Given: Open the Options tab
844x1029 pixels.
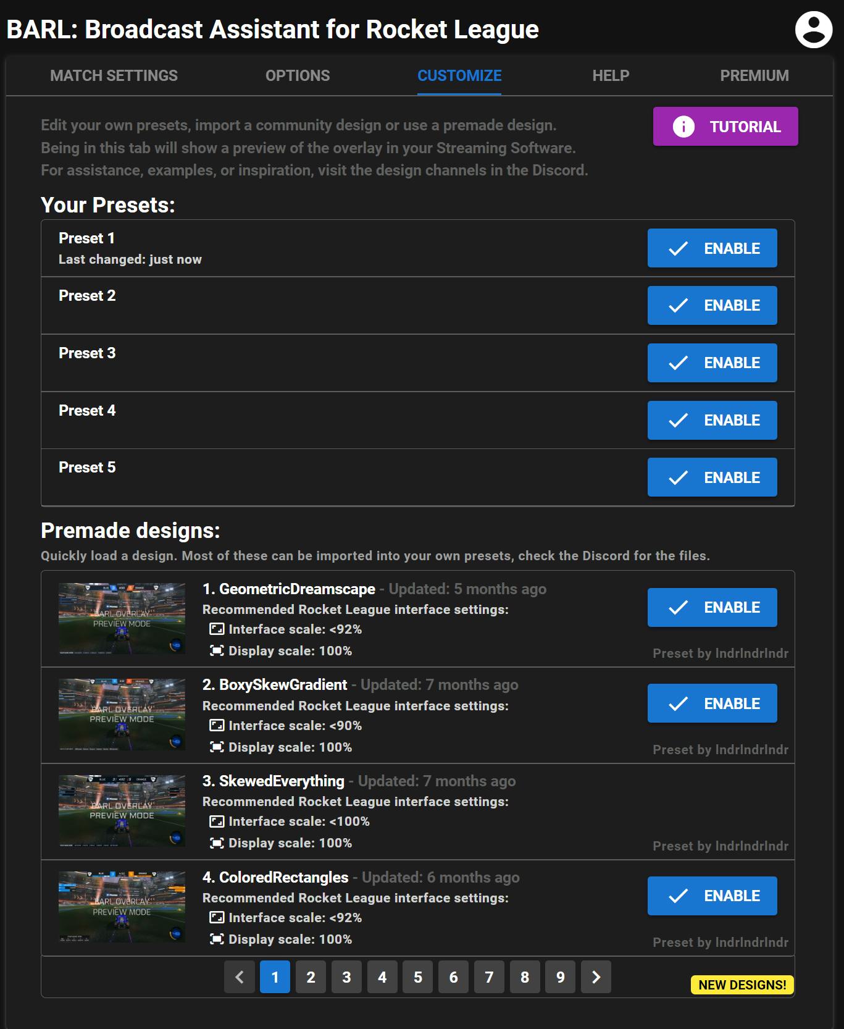Looking at the screenshot, I should click(x=298, y=76).
